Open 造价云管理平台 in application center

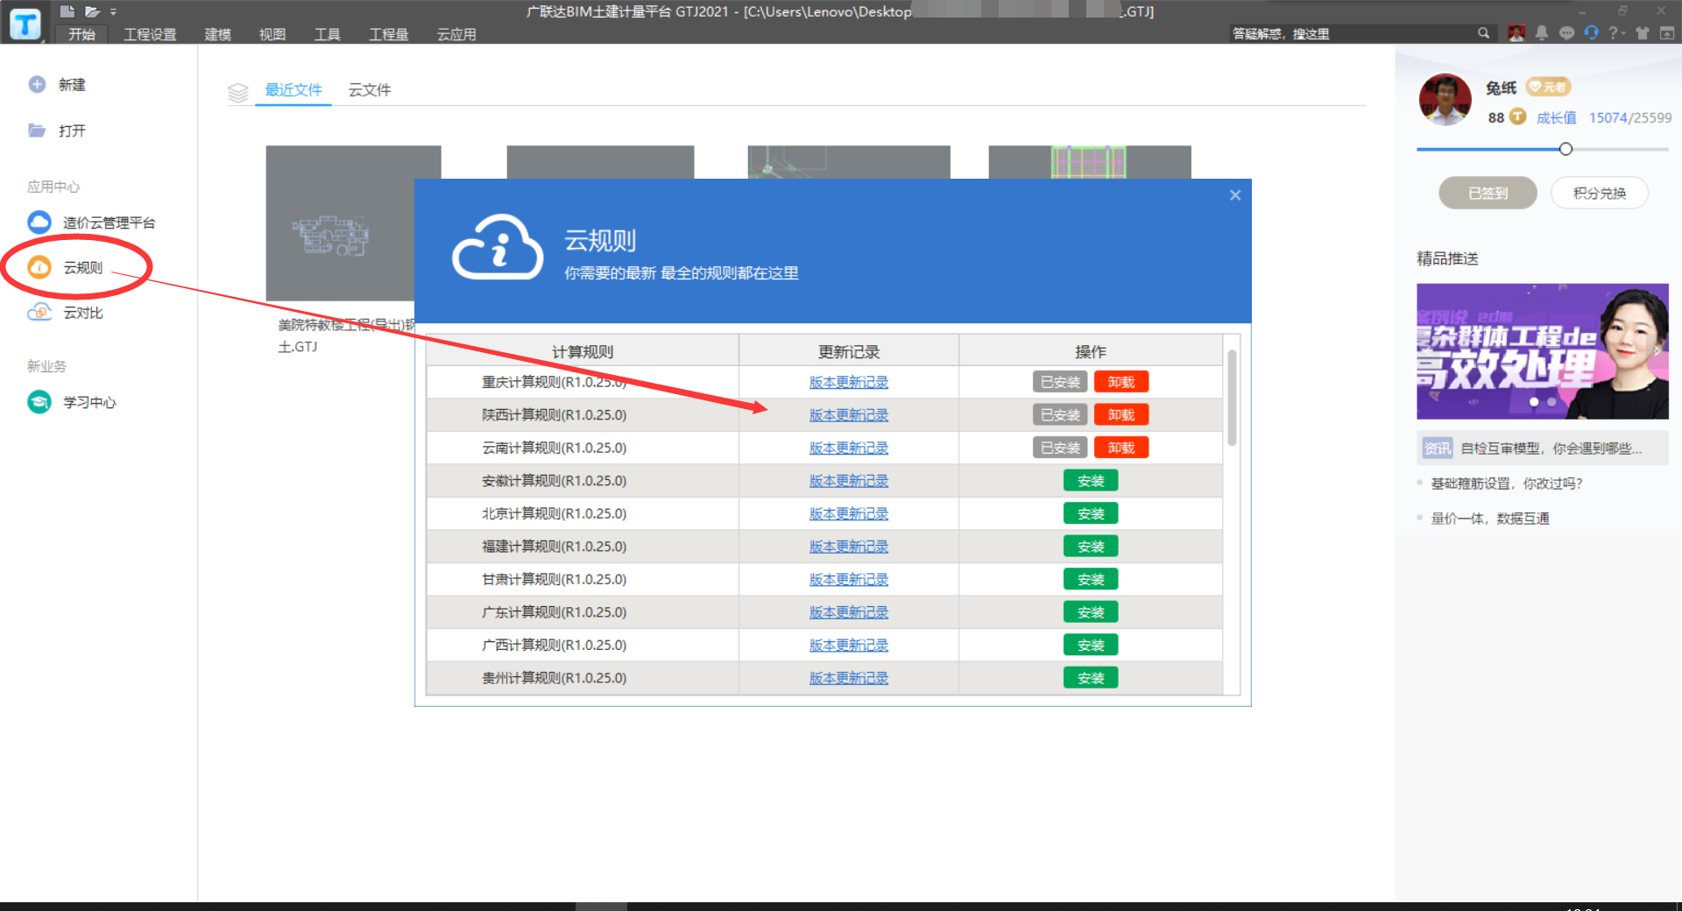click(x=92, y=222)
